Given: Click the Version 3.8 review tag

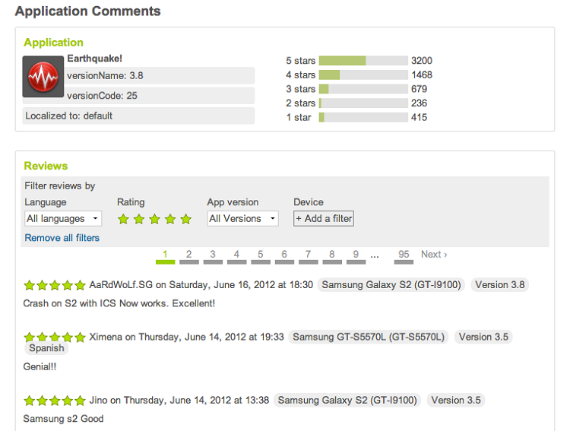Looking at the screenshot, I should tap(499, 285).
